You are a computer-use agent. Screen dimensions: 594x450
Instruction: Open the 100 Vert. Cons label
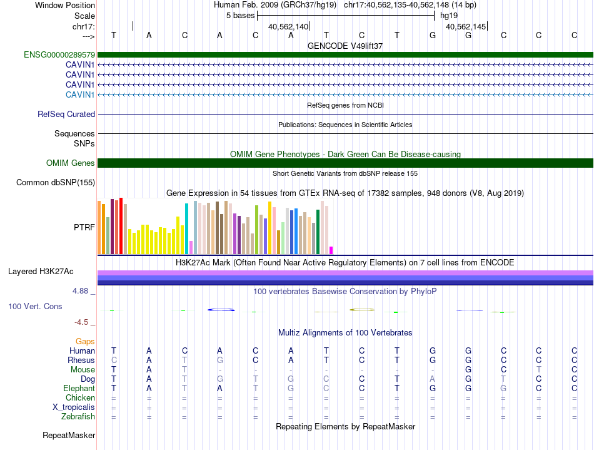pos(35,306)
